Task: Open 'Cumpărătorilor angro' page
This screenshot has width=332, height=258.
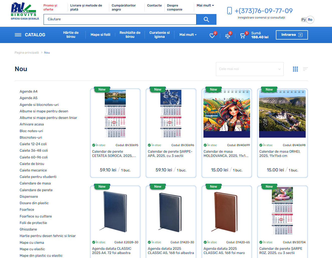Action: point(124,7)
